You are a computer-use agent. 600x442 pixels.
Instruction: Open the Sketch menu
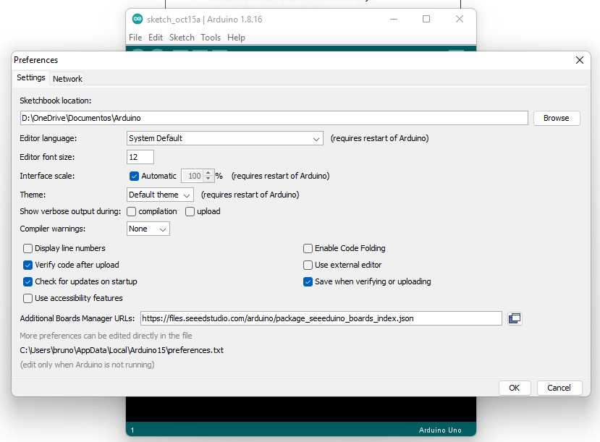pos(182,38)
